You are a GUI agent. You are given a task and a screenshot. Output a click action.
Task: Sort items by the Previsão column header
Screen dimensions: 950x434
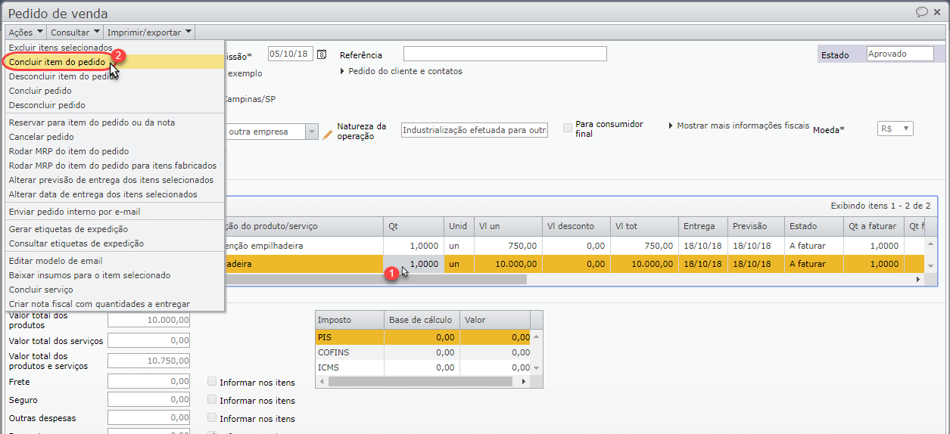pos(755,226)
